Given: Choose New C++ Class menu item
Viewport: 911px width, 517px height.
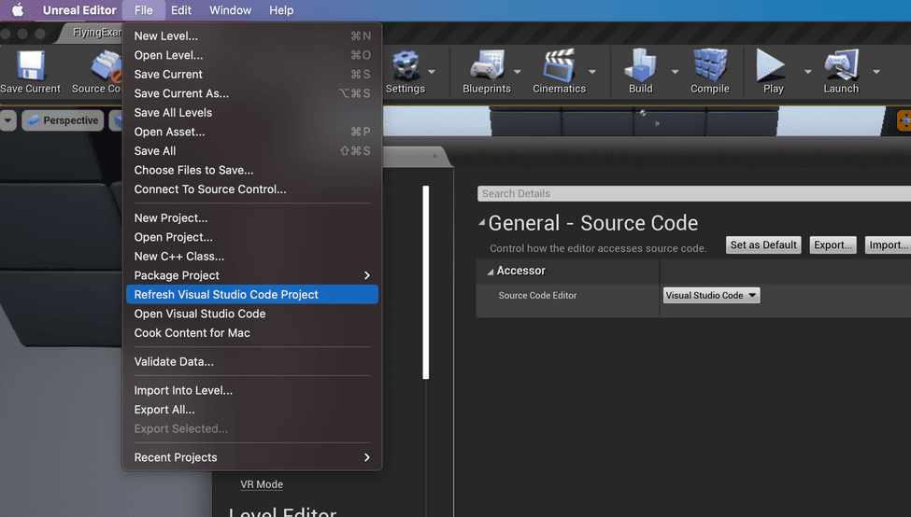Looking at the screenshot, I should pos(251,257).
